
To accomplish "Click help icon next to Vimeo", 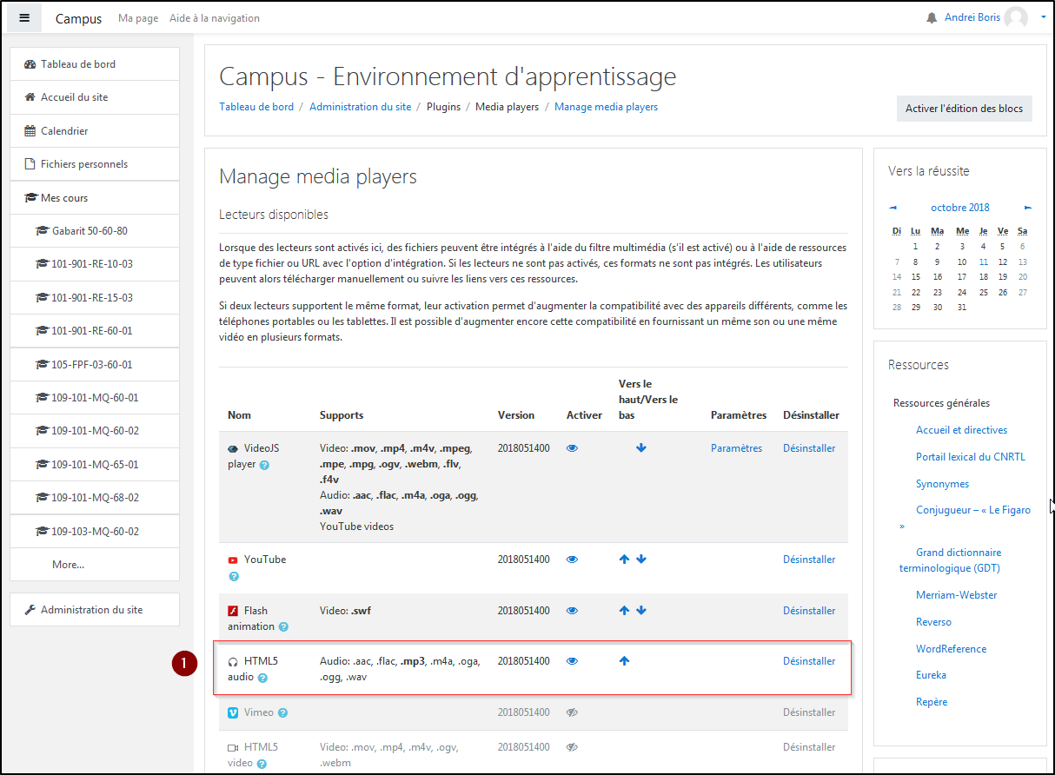I will pyautogui.click(x=282, y=713).
